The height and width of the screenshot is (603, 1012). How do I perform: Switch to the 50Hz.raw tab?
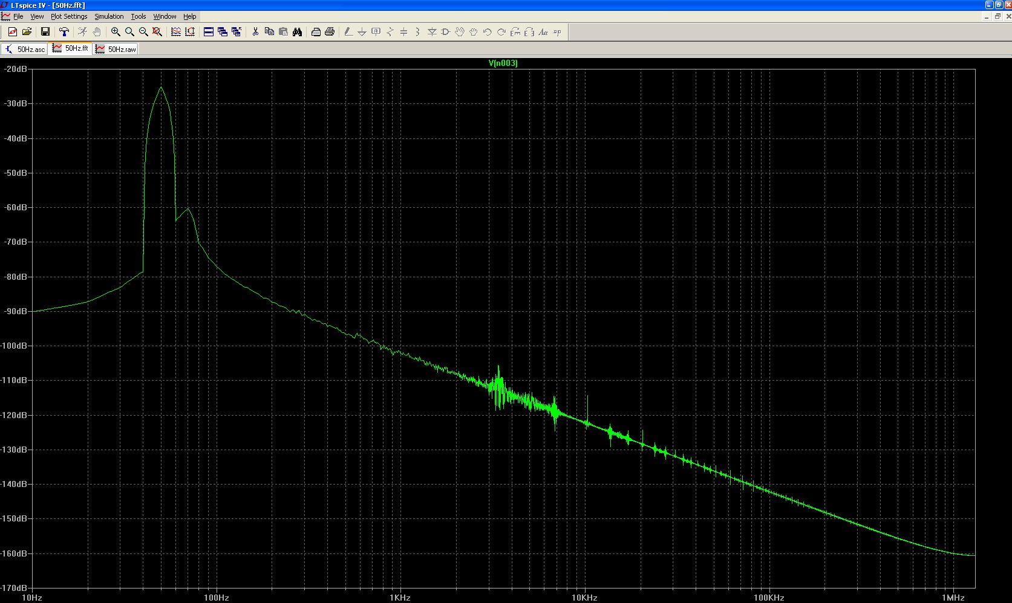pos(116,49)
